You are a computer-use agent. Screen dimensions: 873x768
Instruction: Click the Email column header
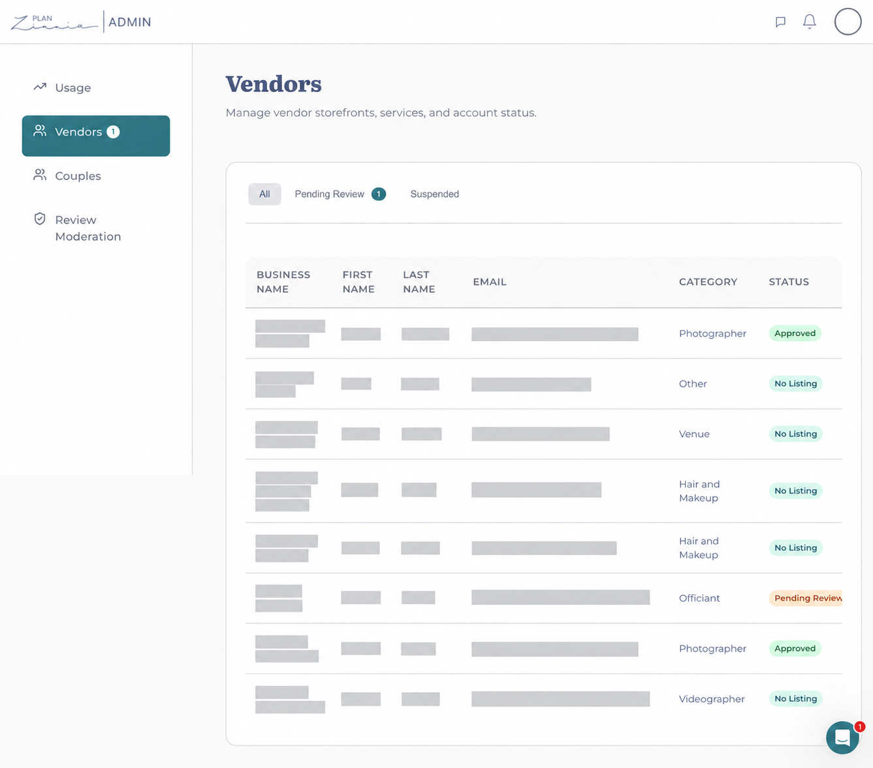tap(490, 282)
